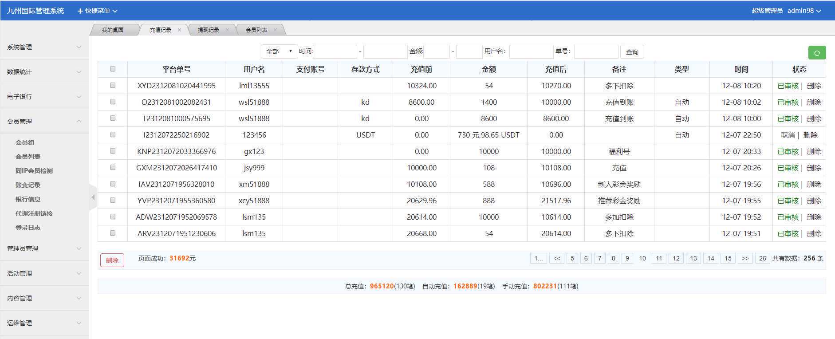Viewport: 835px width, 339px height.
Task: Focus the start time input field
Action: point(335,51)
